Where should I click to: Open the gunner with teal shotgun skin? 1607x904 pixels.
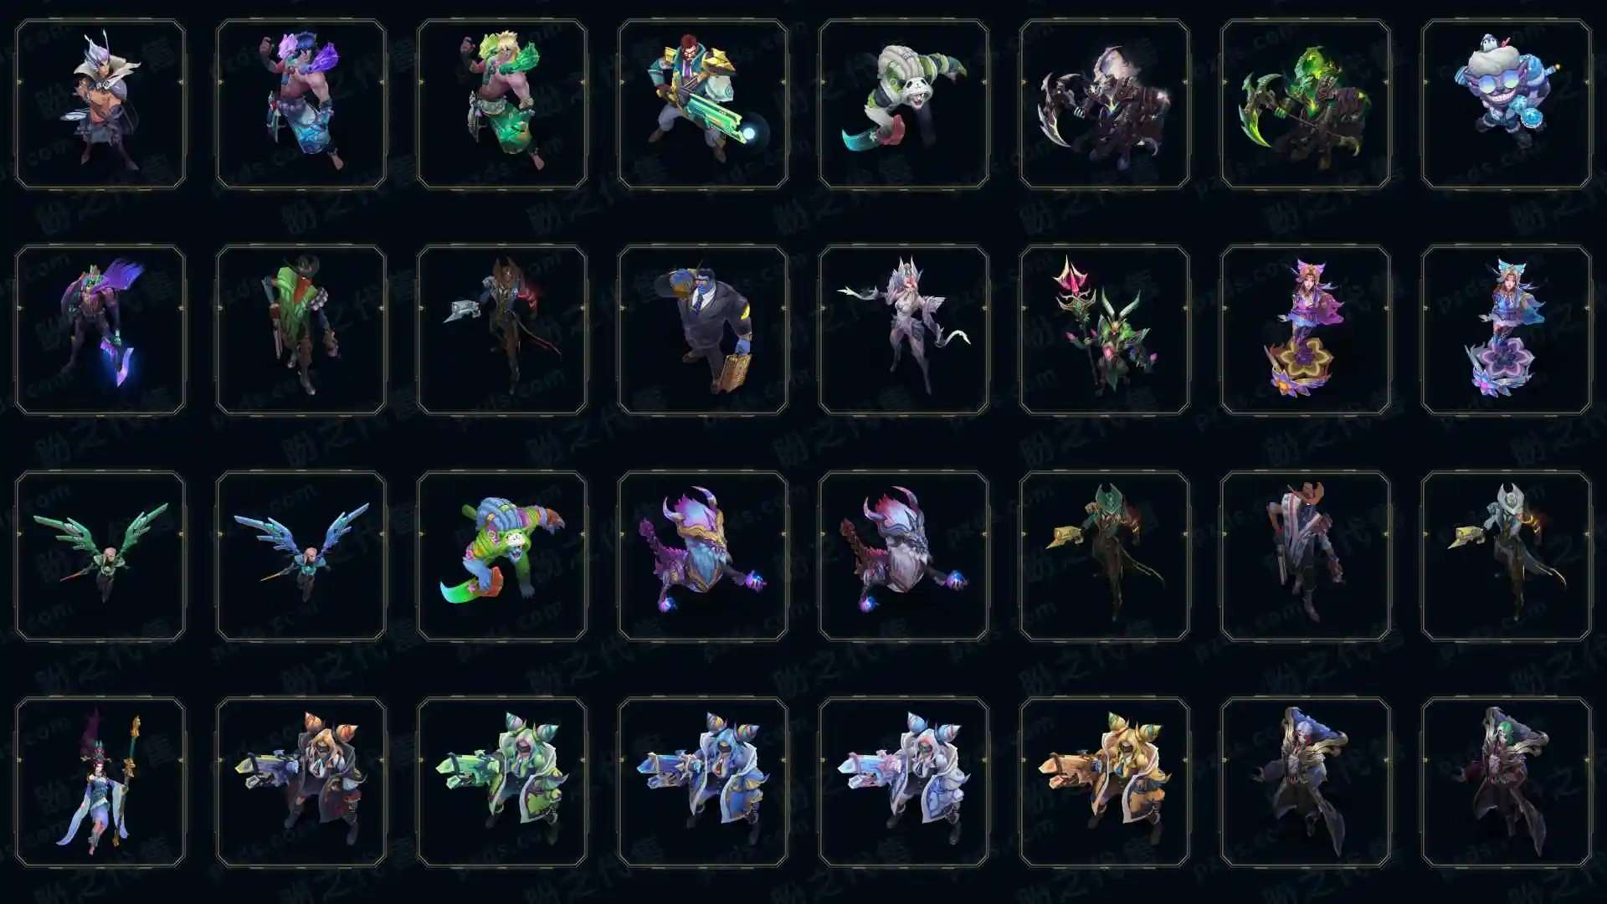tap(703, 104)
